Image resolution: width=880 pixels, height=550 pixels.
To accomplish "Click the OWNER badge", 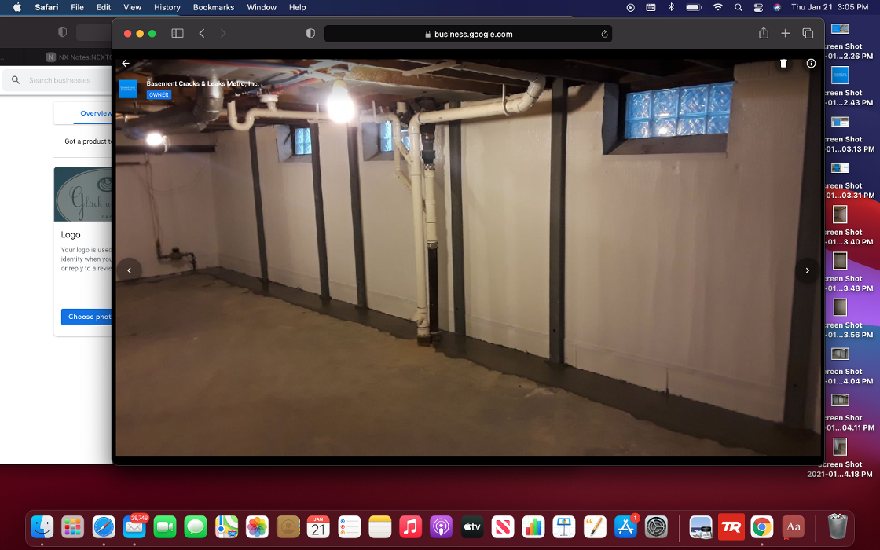I will [159, 95].
